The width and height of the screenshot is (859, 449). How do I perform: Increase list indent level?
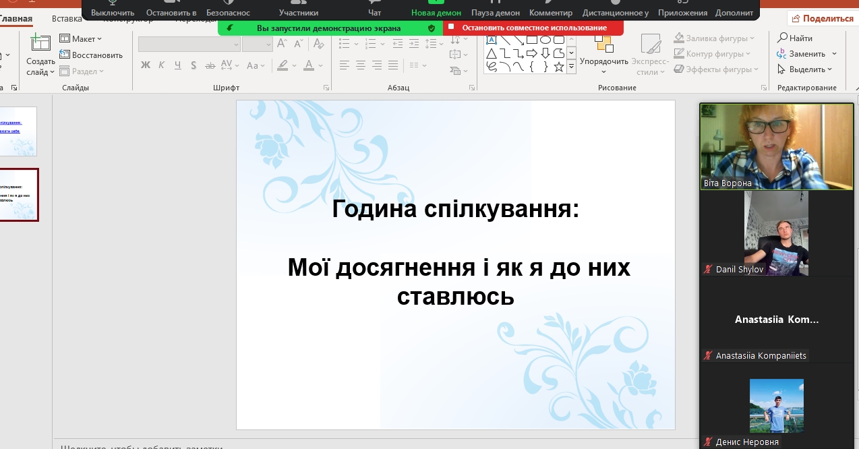click(x=415, y=44)
